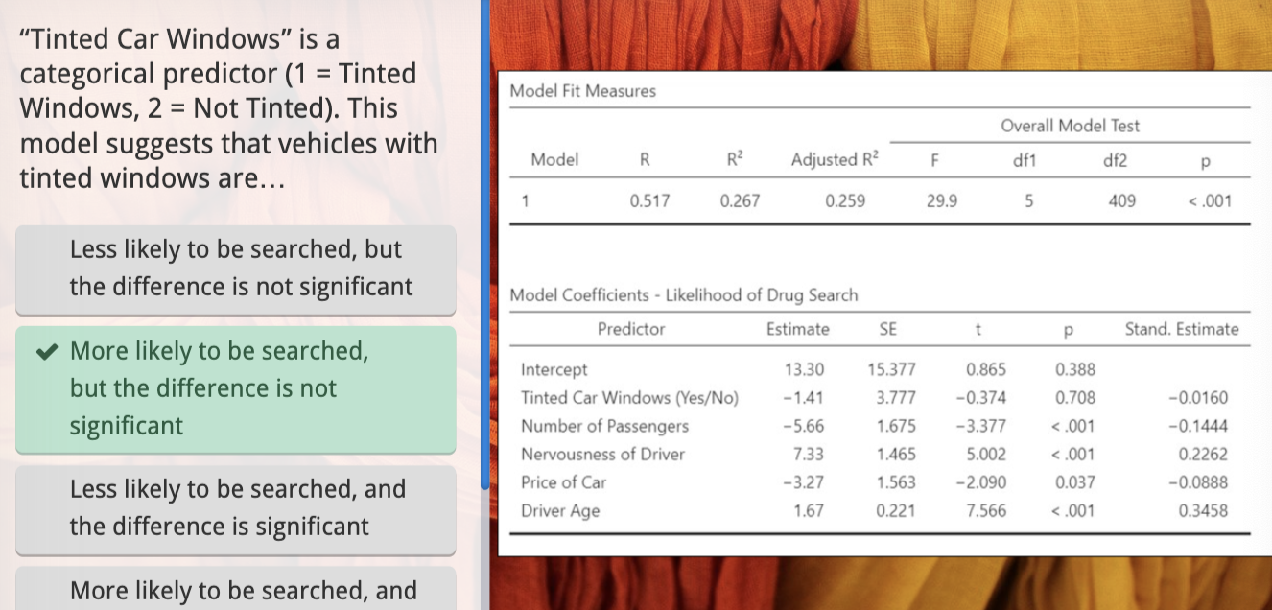Click the 'Stand. Estimate' column header

click(1182, 329)
